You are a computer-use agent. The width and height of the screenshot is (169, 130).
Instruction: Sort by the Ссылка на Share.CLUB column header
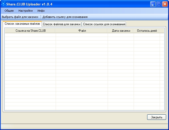point(30,31)
